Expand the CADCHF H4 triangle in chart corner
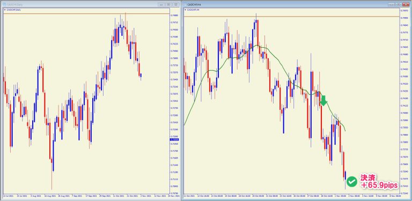This screenshot has height=201, width=412. click(x=186, y=10)
